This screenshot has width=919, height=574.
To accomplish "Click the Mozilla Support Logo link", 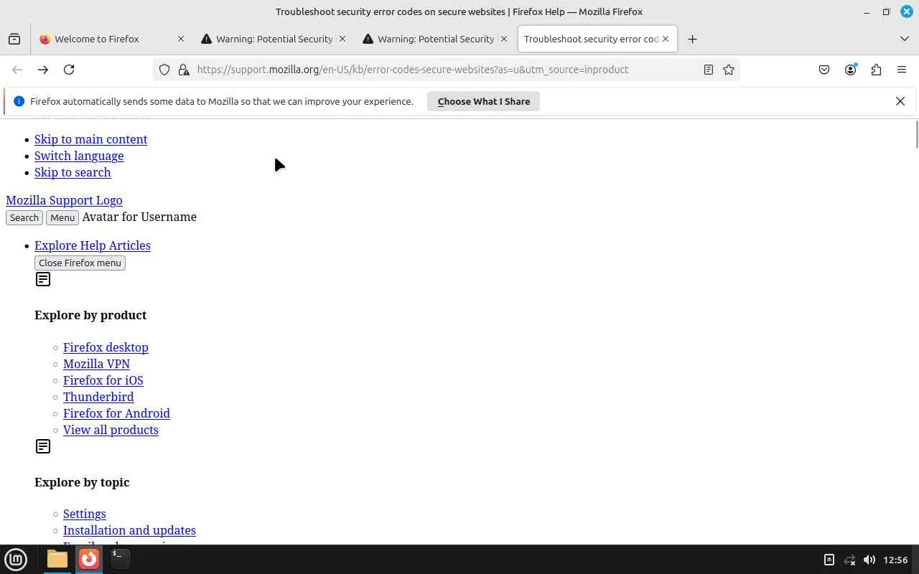I will (x=64, y=200).
